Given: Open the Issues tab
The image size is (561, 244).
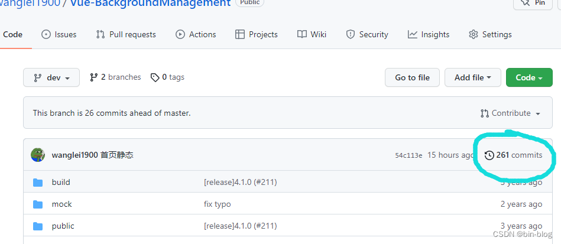Looking at the screenshot, I should (59, 35).
